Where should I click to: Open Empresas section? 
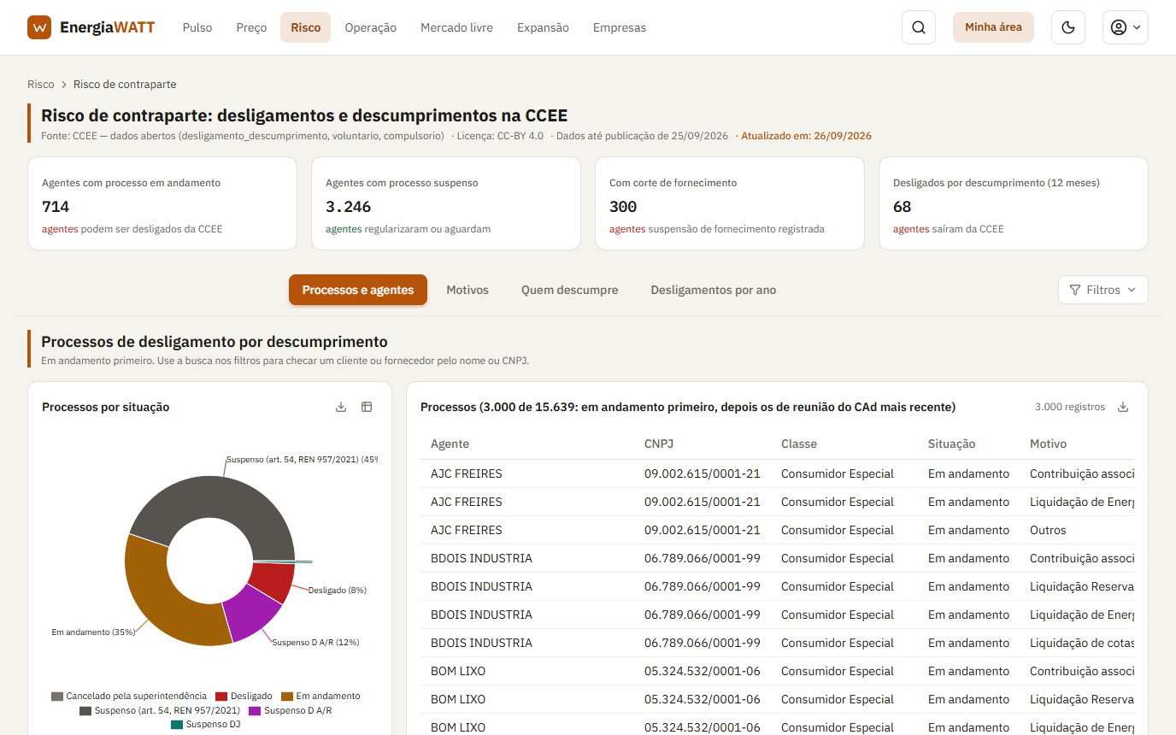[x=620, y=27]
